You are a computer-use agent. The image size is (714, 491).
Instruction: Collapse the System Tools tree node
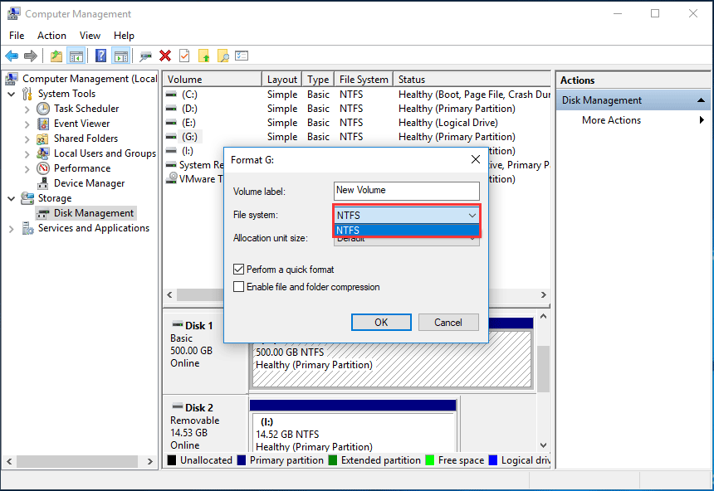(12, 95)
